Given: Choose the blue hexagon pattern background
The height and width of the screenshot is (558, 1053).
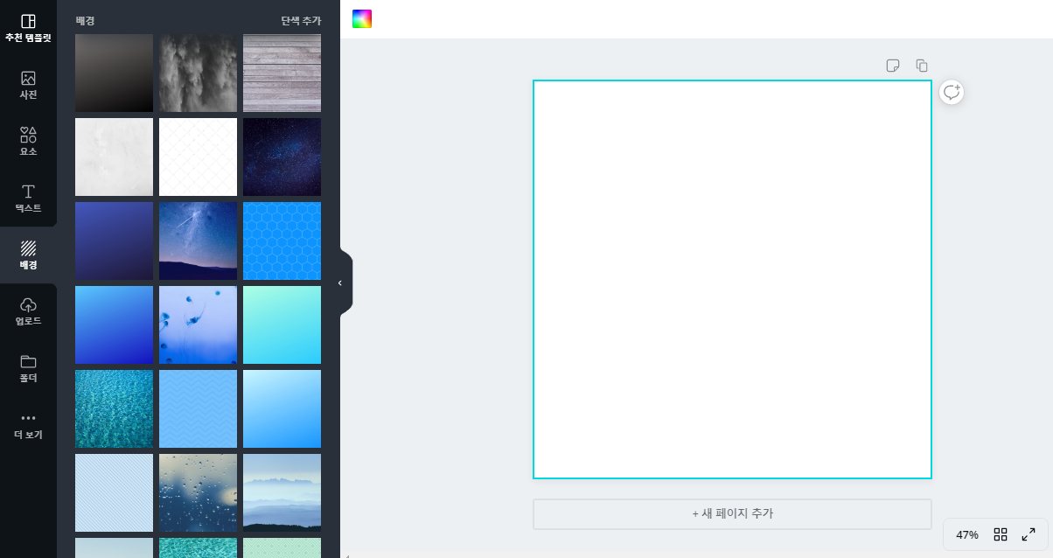Looking at the screenshot, I should pyautogui.click(x=282, y=241).
